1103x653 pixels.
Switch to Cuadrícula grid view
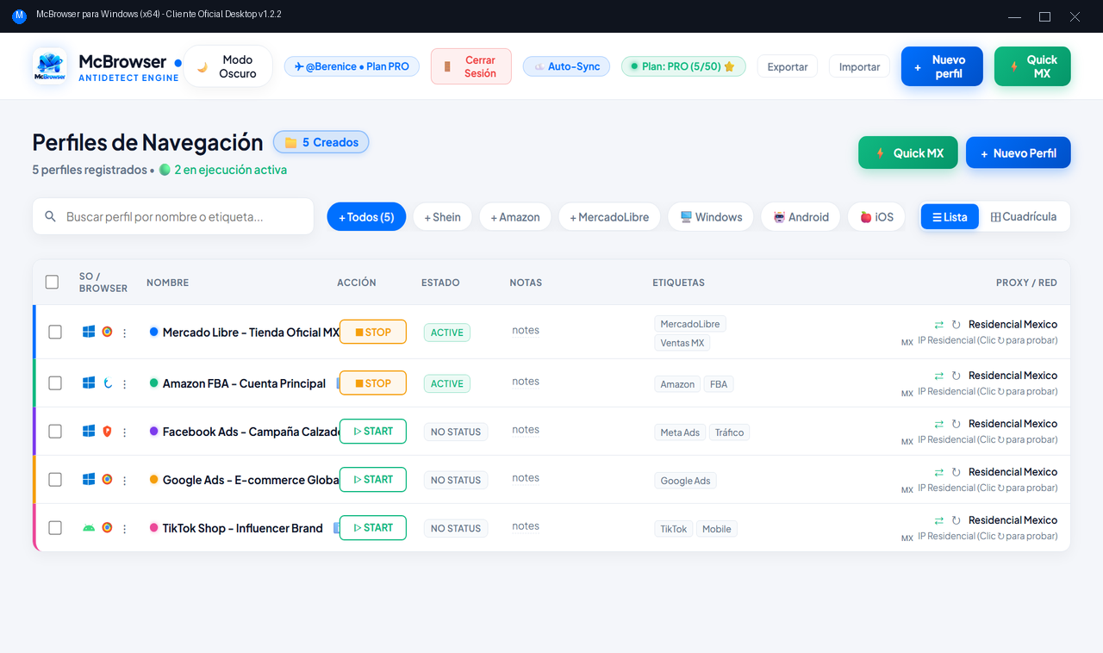coord(1024,217)
